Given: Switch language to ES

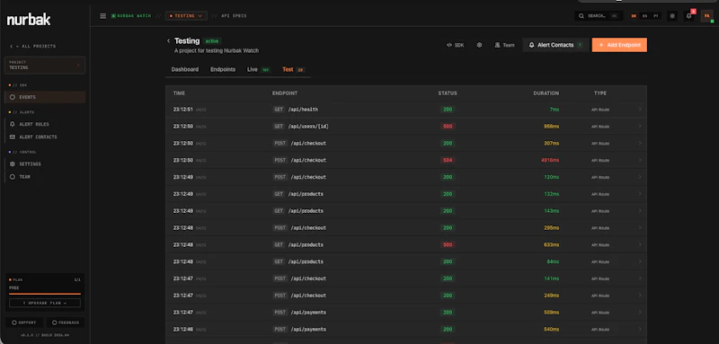Looking at the screenshot, I should coord(644,16).
